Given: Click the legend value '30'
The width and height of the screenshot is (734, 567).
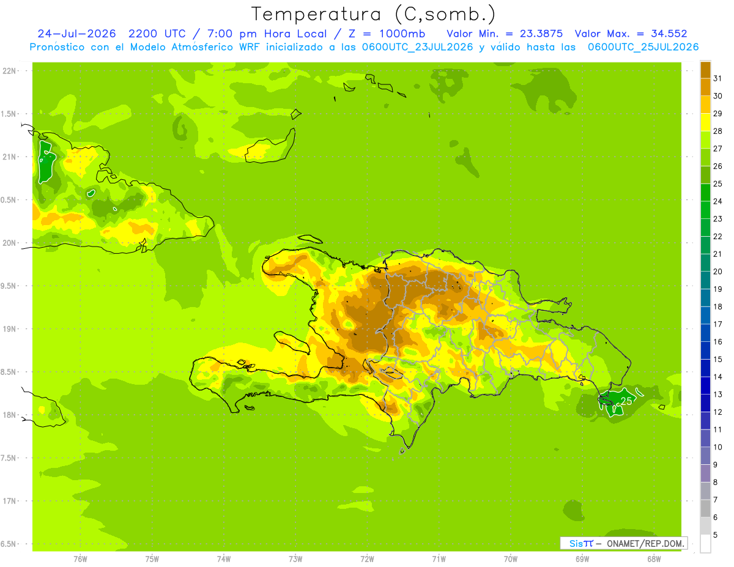Looking at the screenshot, I should click(x=718, y=95).
